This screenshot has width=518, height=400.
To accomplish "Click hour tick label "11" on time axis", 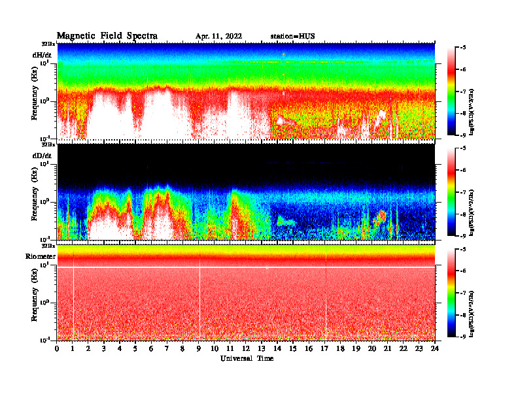I will (230, 348).
